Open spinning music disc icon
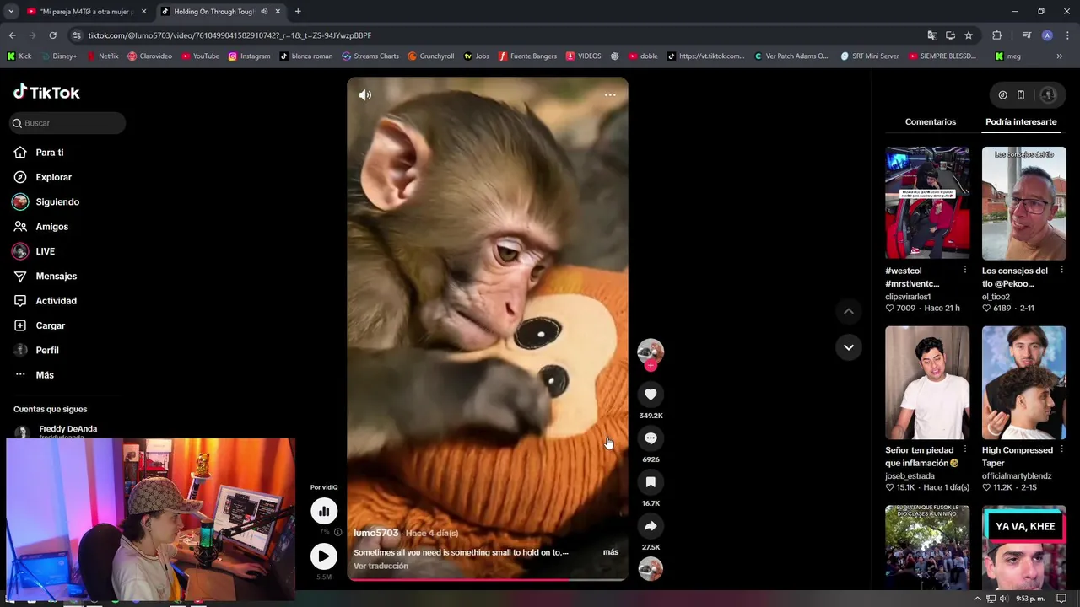The image size is (1080, 607). pyautogui.click(x=651, y=569)
